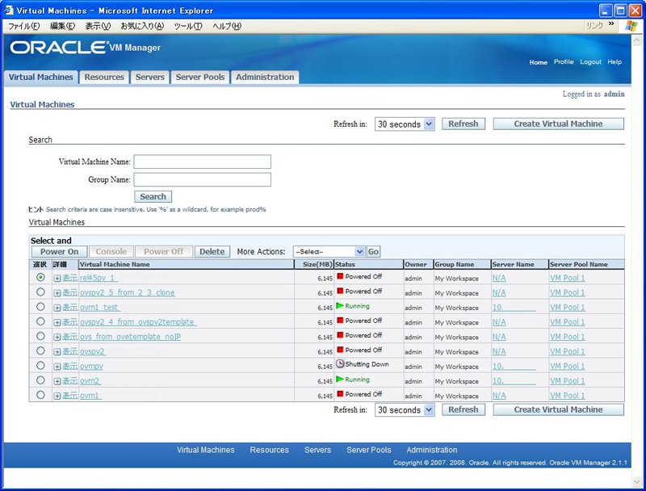Open the ツール(T) menu

tap(188, 26)
